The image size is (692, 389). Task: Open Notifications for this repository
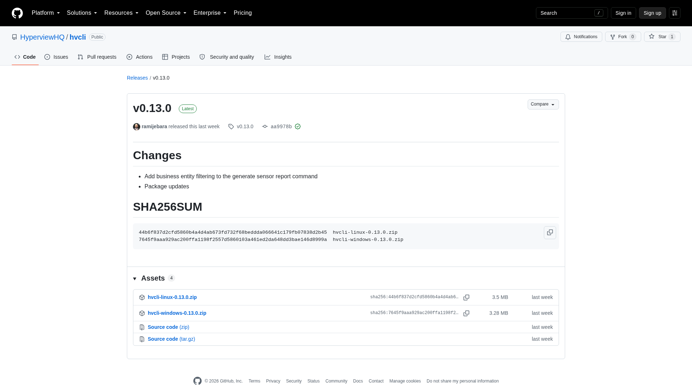(x=581, y=37)
